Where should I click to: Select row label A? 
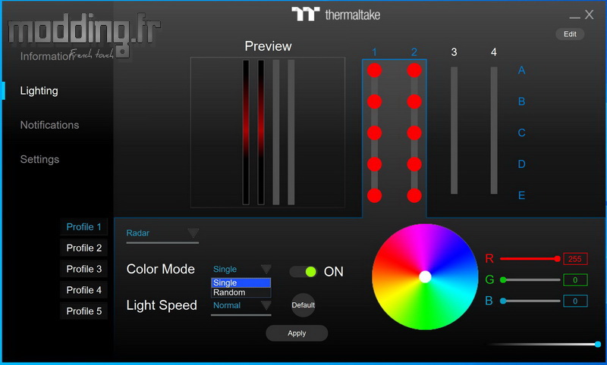(x=521, y=70)
